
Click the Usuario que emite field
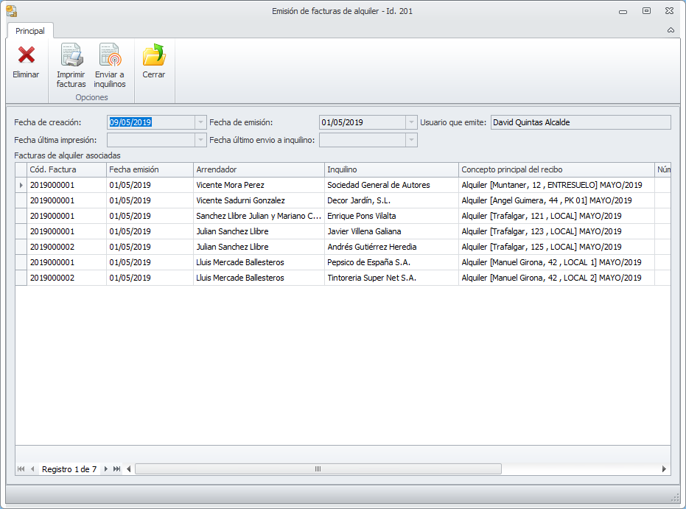point(581,122)
